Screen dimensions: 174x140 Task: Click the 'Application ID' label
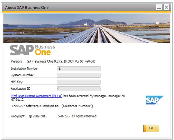(x=21, y=88)
